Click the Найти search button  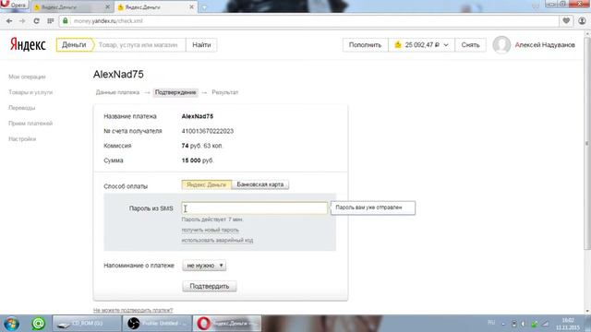201,45
